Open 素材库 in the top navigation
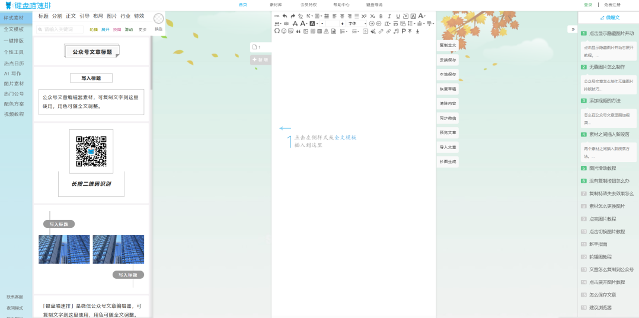 coord(276,5)
